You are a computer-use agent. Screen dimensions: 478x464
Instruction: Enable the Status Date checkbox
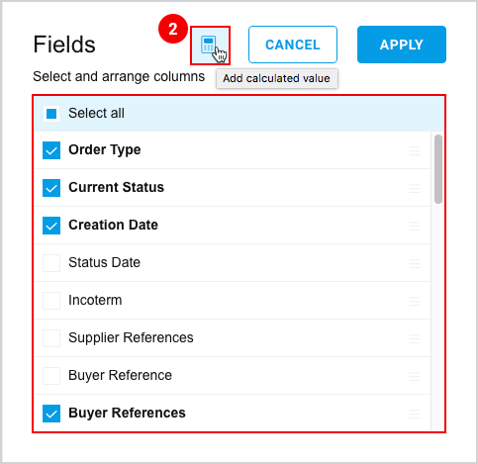[51, 263]
